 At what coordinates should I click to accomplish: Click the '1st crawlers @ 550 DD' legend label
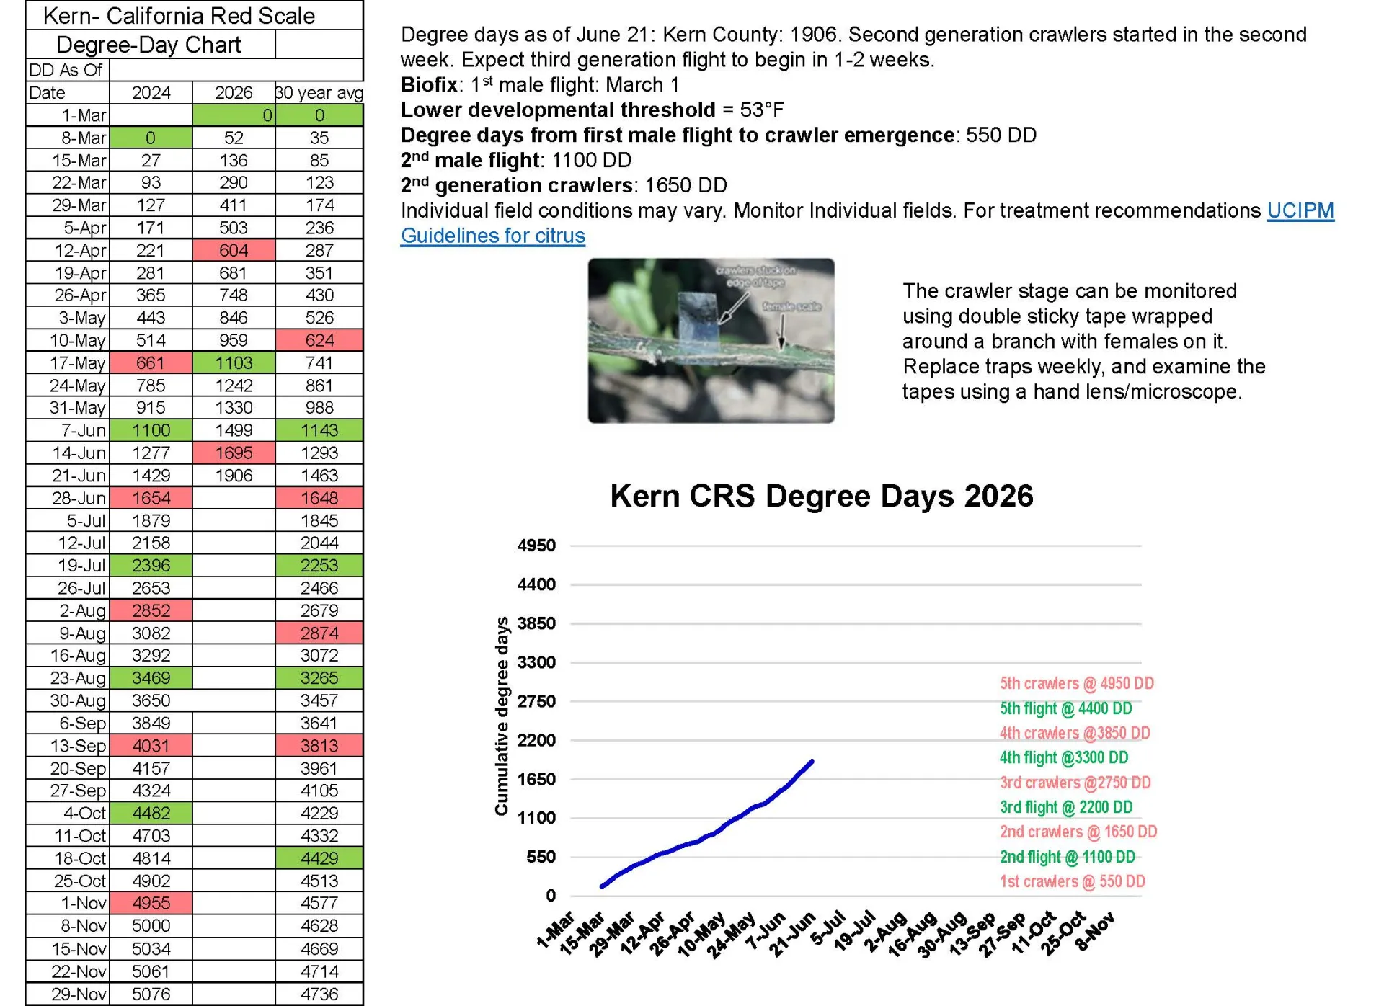[x=1072, y=881]
